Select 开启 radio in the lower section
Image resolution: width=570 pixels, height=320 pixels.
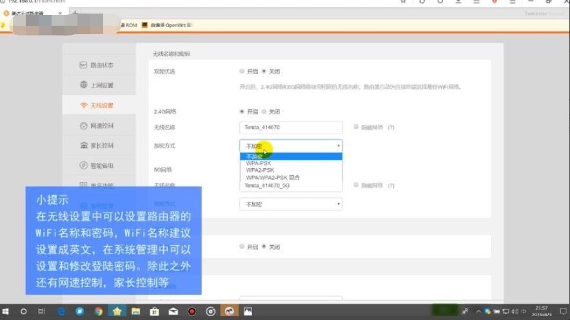coord(242,247)
